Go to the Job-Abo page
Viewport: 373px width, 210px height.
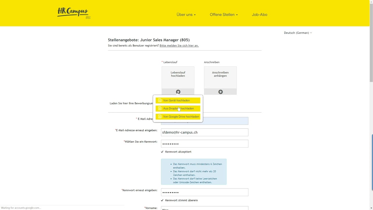(259, 15)
